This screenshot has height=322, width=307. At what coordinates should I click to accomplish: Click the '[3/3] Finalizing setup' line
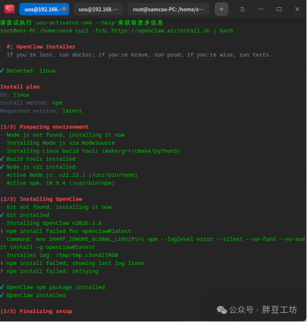36,311
